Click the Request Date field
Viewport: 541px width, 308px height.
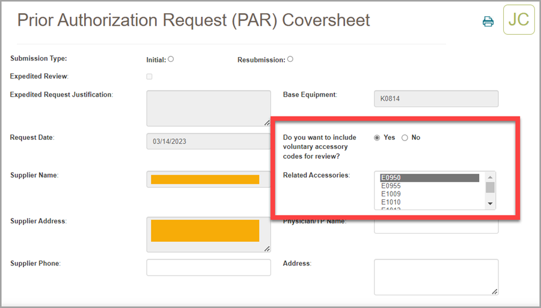point(208,142)
